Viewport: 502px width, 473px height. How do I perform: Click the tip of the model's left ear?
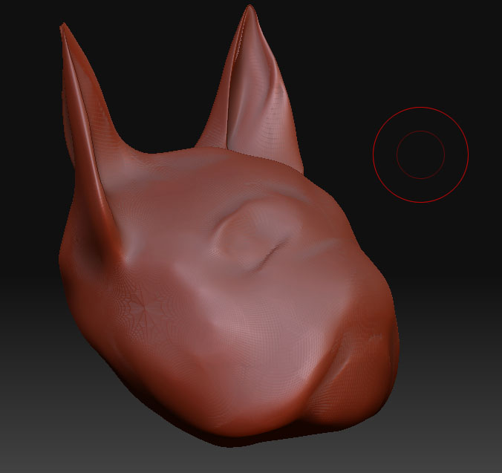coord(63,26)
